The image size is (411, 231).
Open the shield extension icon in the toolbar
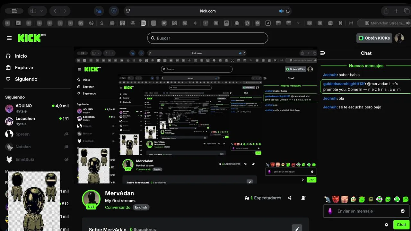[114, 11]
